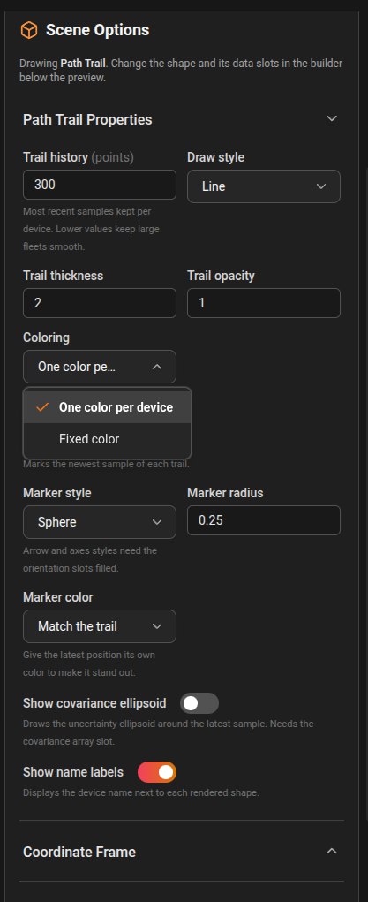Collapse the Path Trail Properties section
368x902 pixels.
[x=331, y=118]
